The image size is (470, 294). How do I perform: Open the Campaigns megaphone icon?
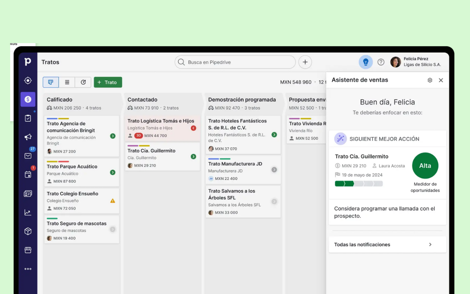[x=28, y=137]
